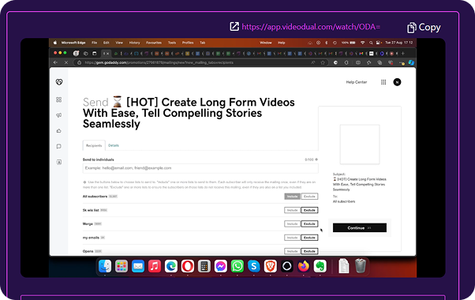475x300 pixels.
Task: Click the Send to individuals email field
Action: pyautogui.click(x=200, y=168)
